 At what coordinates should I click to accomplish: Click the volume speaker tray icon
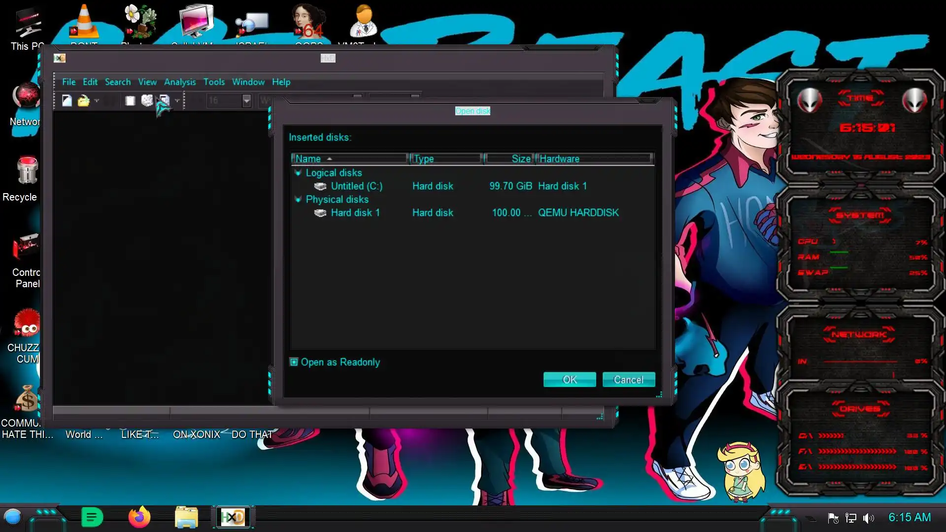tap(868, 518)
